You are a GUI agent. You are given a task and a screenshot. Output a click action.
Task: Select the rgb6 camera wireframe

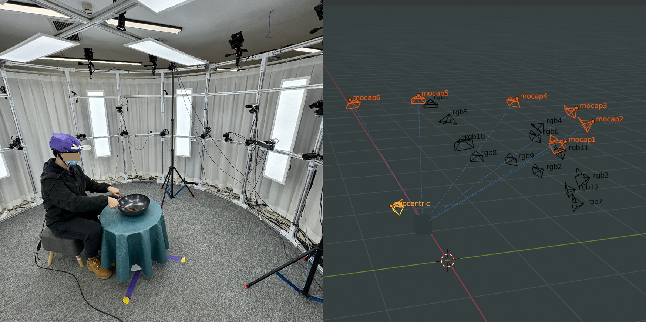[535, 136]
